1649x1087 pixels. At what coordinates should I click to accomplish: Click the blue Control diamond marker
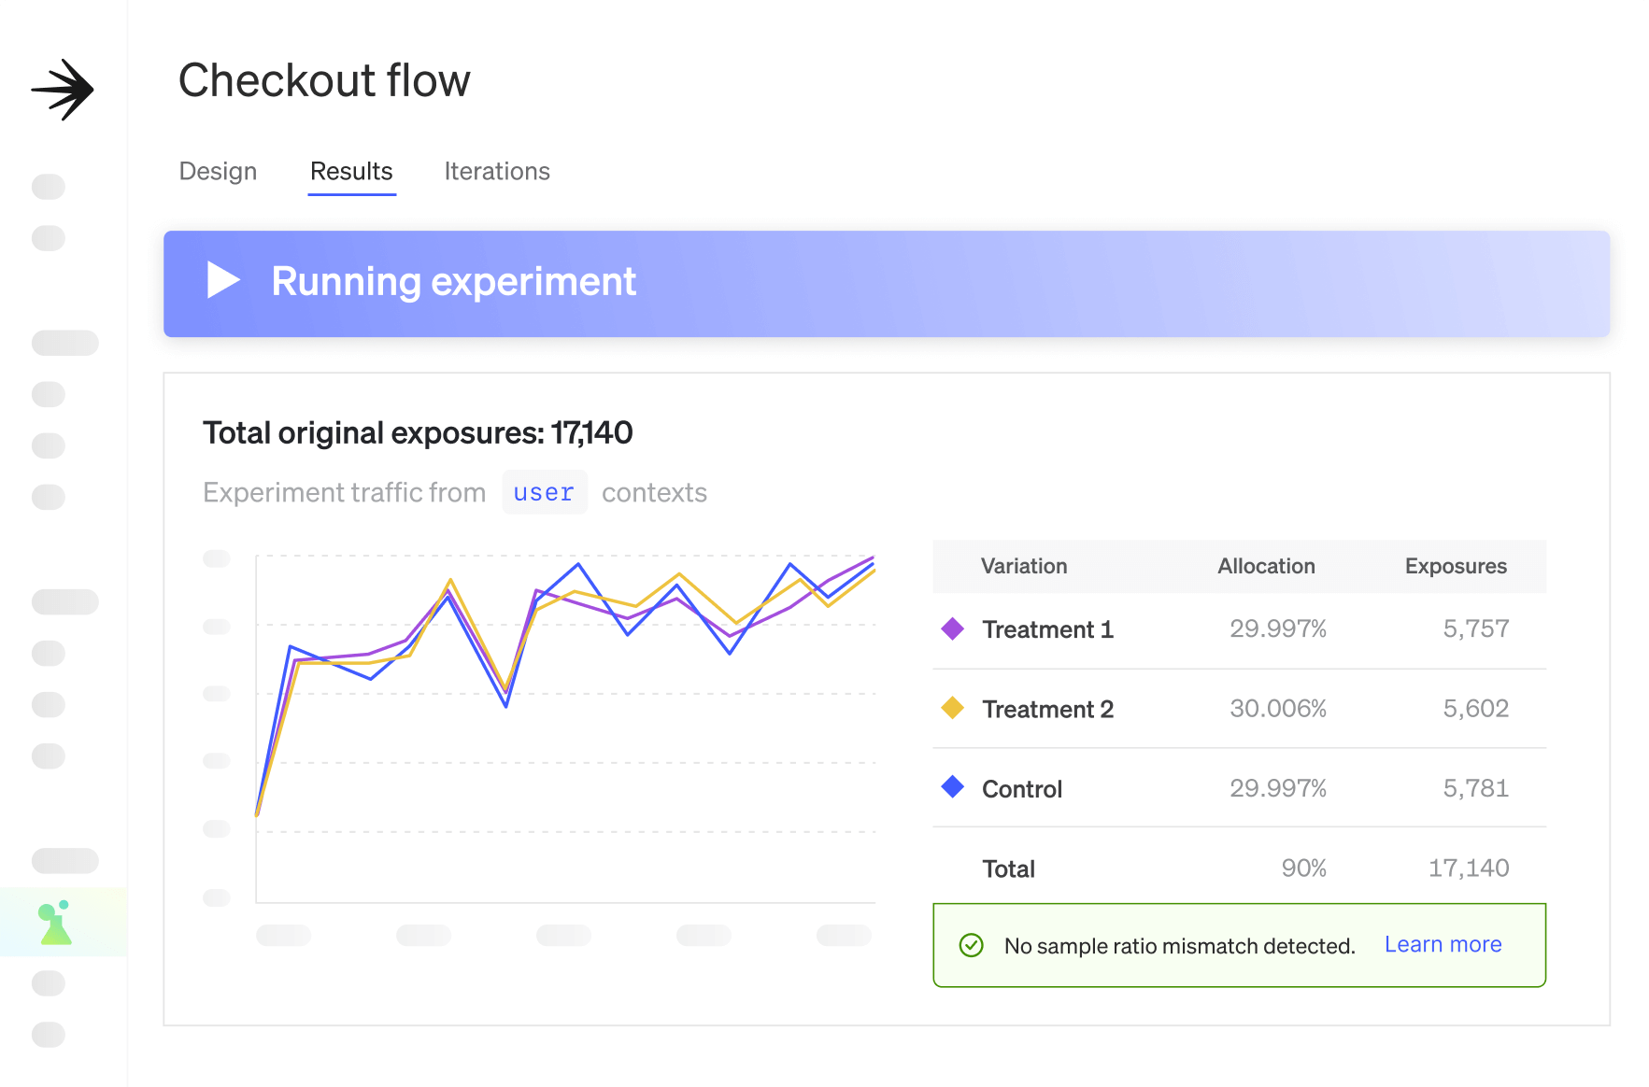coord(952,787)
